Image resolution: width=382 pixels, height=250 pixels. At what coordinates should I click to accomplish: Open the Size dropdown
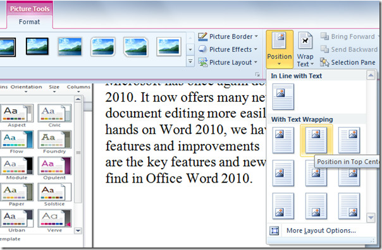[54, 89]
